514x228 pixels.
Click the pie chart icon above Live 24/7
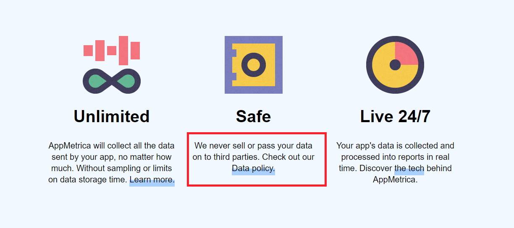(395, 65)
